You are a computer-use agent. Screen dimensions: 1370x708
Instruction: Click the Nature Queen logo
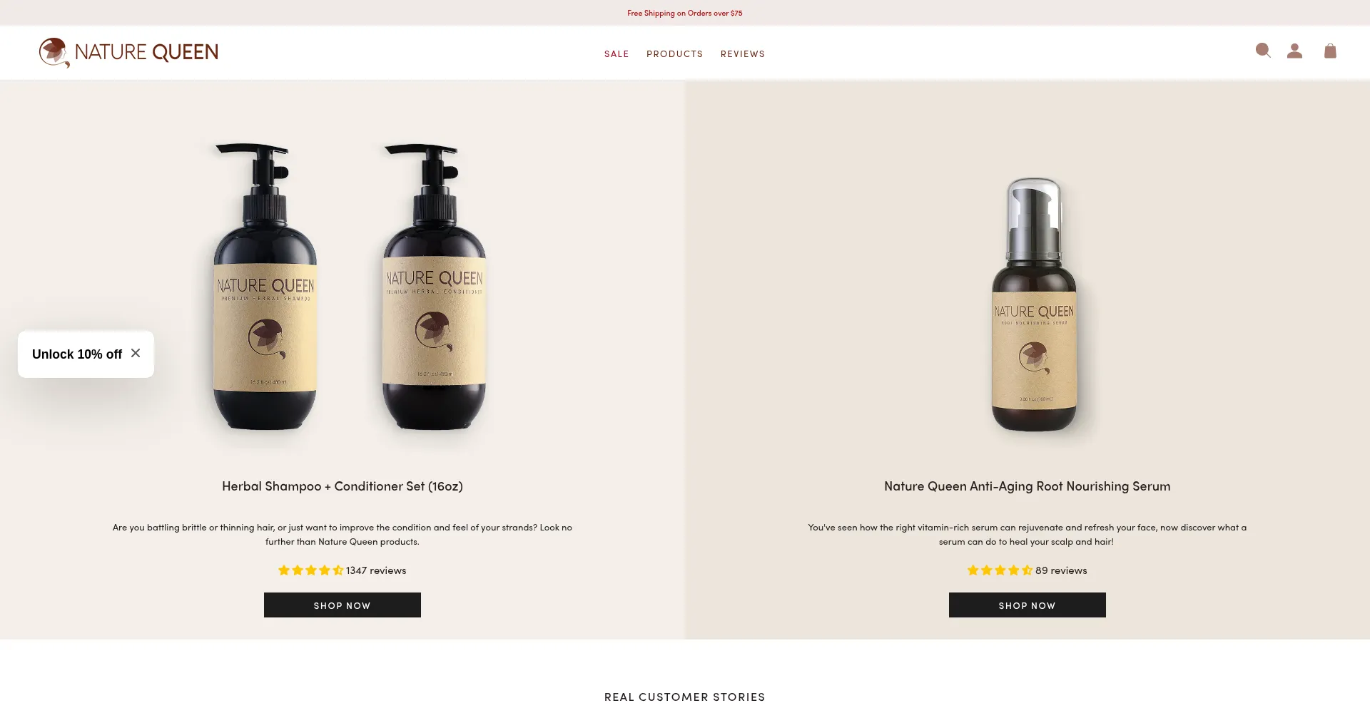[128, 52]
